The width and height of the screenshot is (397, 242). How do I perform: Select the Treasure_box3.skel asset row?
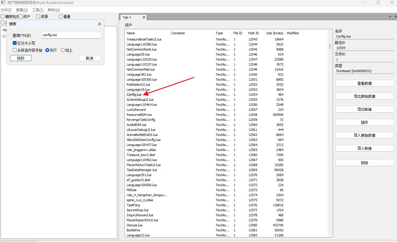coord(205,155)
